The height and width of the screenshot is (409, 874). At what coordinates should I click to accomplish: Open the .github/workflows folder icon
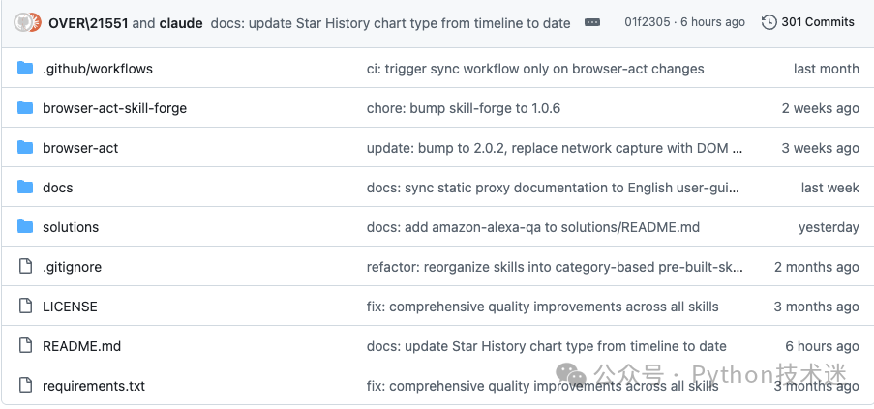(25, 69)
